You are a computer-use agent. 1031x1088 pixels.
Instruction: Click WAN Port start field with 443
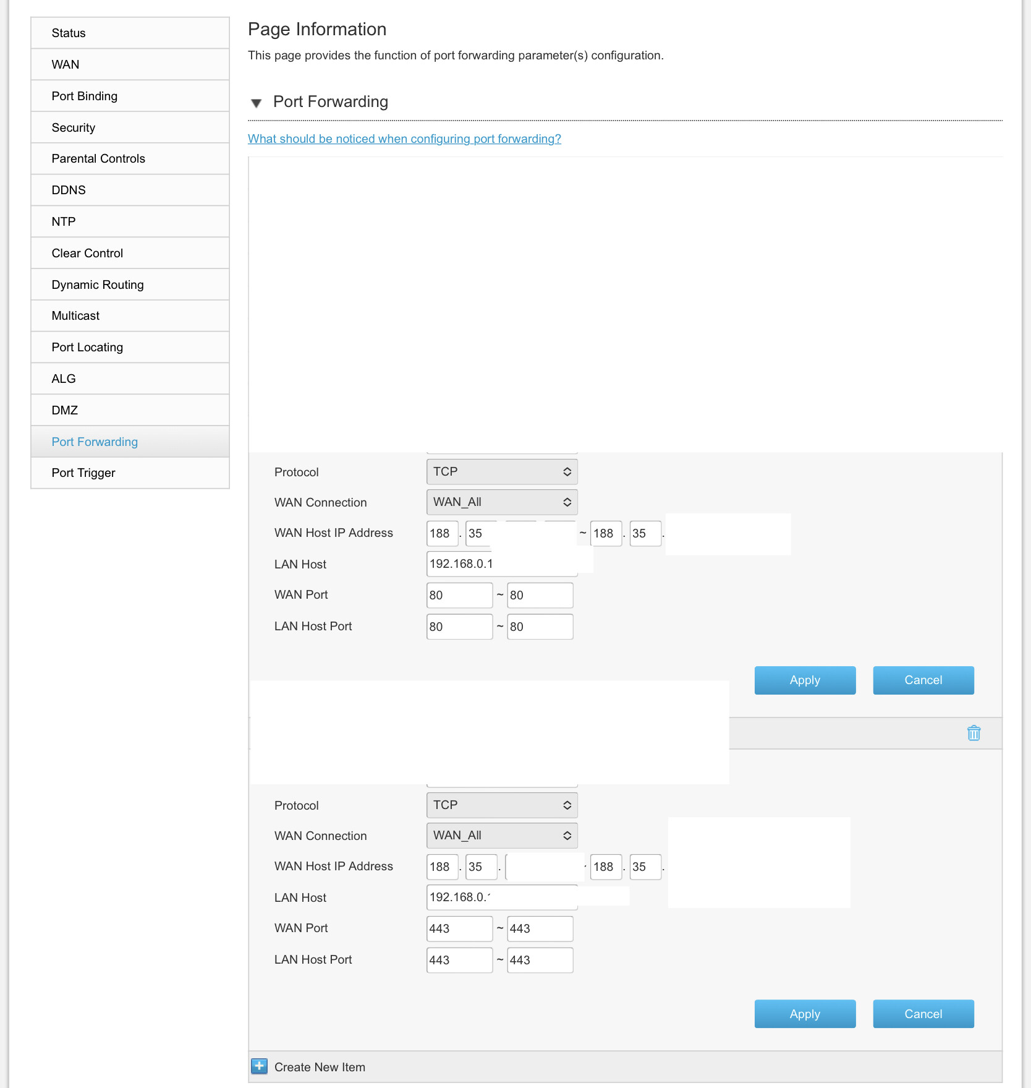(459, 928)
